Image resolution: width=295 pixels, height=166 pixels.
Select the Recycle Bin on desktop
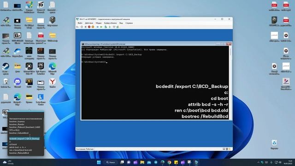(x=274, y=144)
